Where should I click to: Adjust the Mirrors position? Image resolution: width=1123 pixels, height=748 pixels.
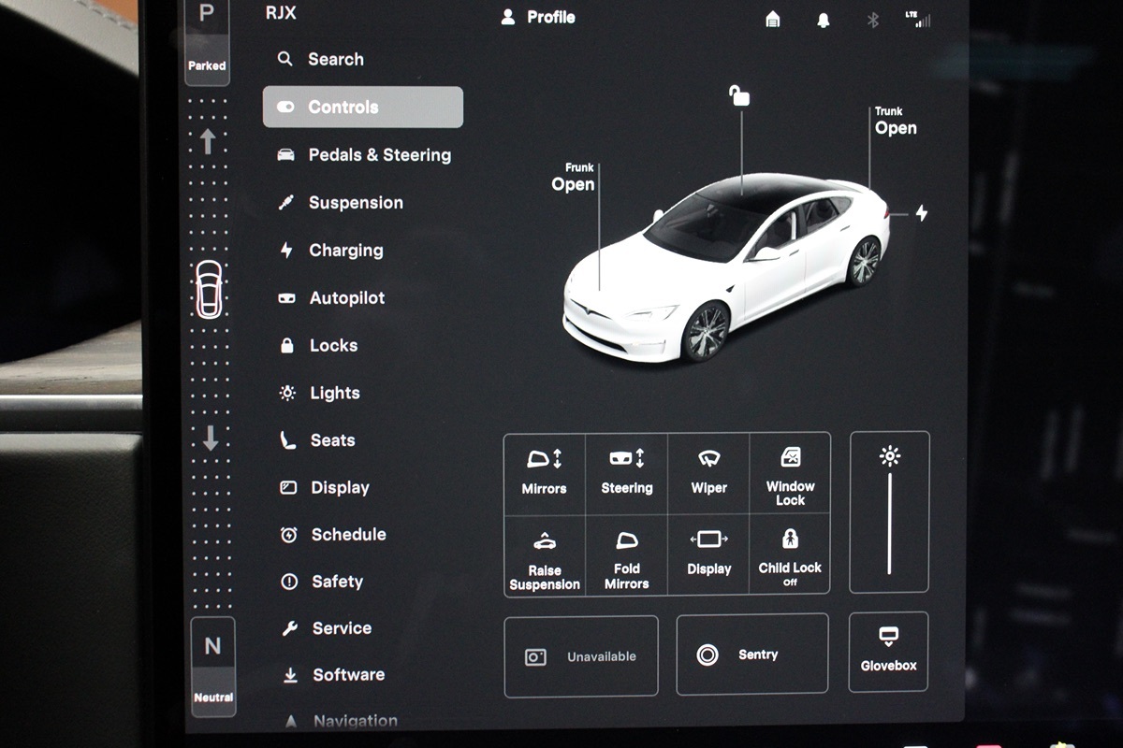545,472
